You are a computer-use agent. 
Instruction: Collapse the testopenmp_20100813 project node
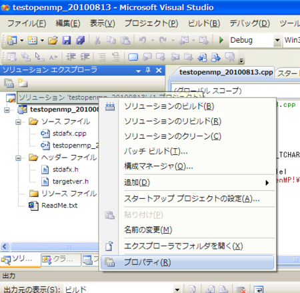click(7, 110)
